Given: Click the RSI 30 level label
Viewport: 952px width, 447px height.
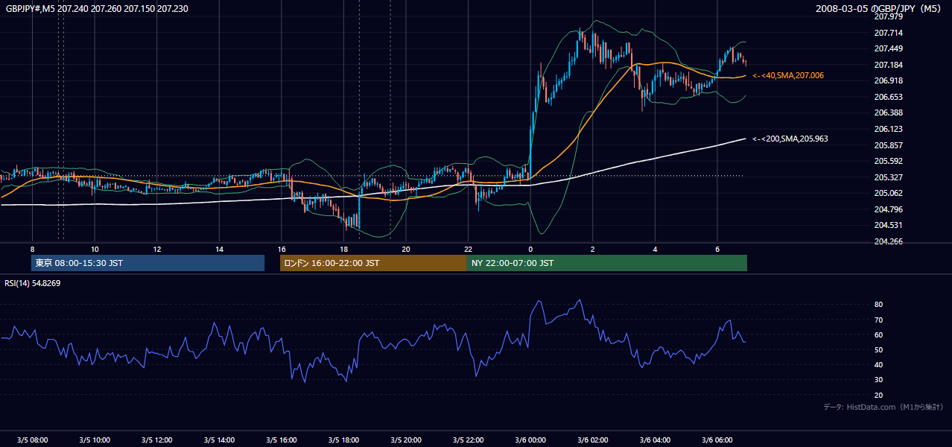Looking at the screenshot, I should (x=878, y=380).
